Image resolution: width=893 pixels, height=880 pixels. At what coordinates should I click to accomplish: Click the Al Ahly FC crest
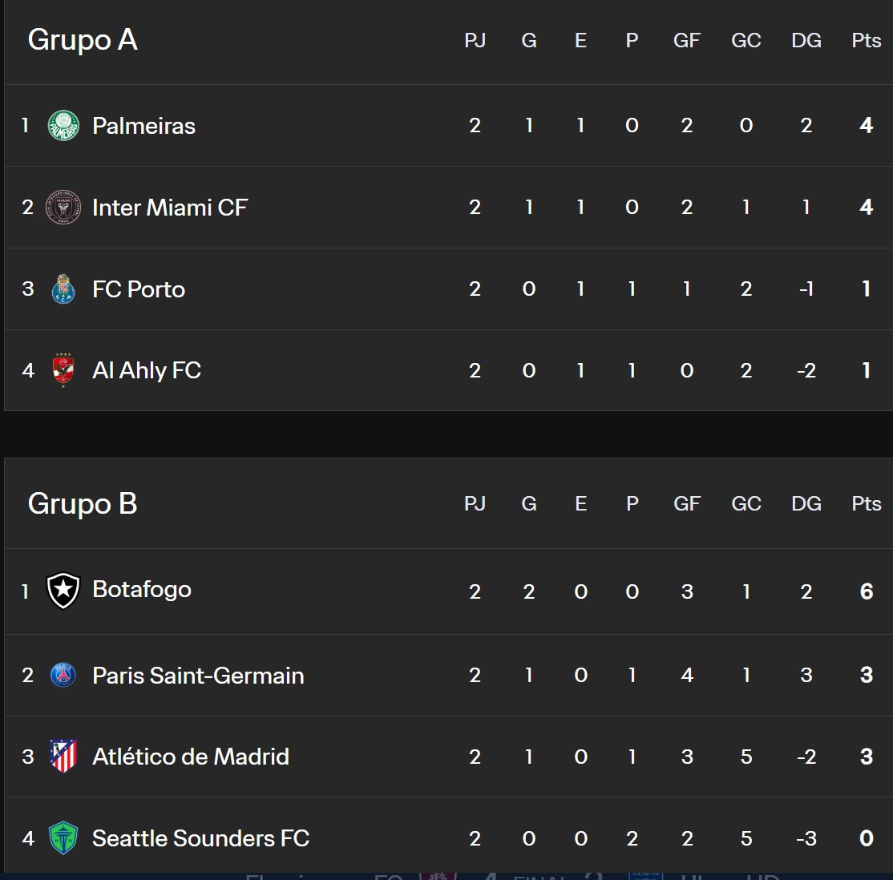click(63, 370)
